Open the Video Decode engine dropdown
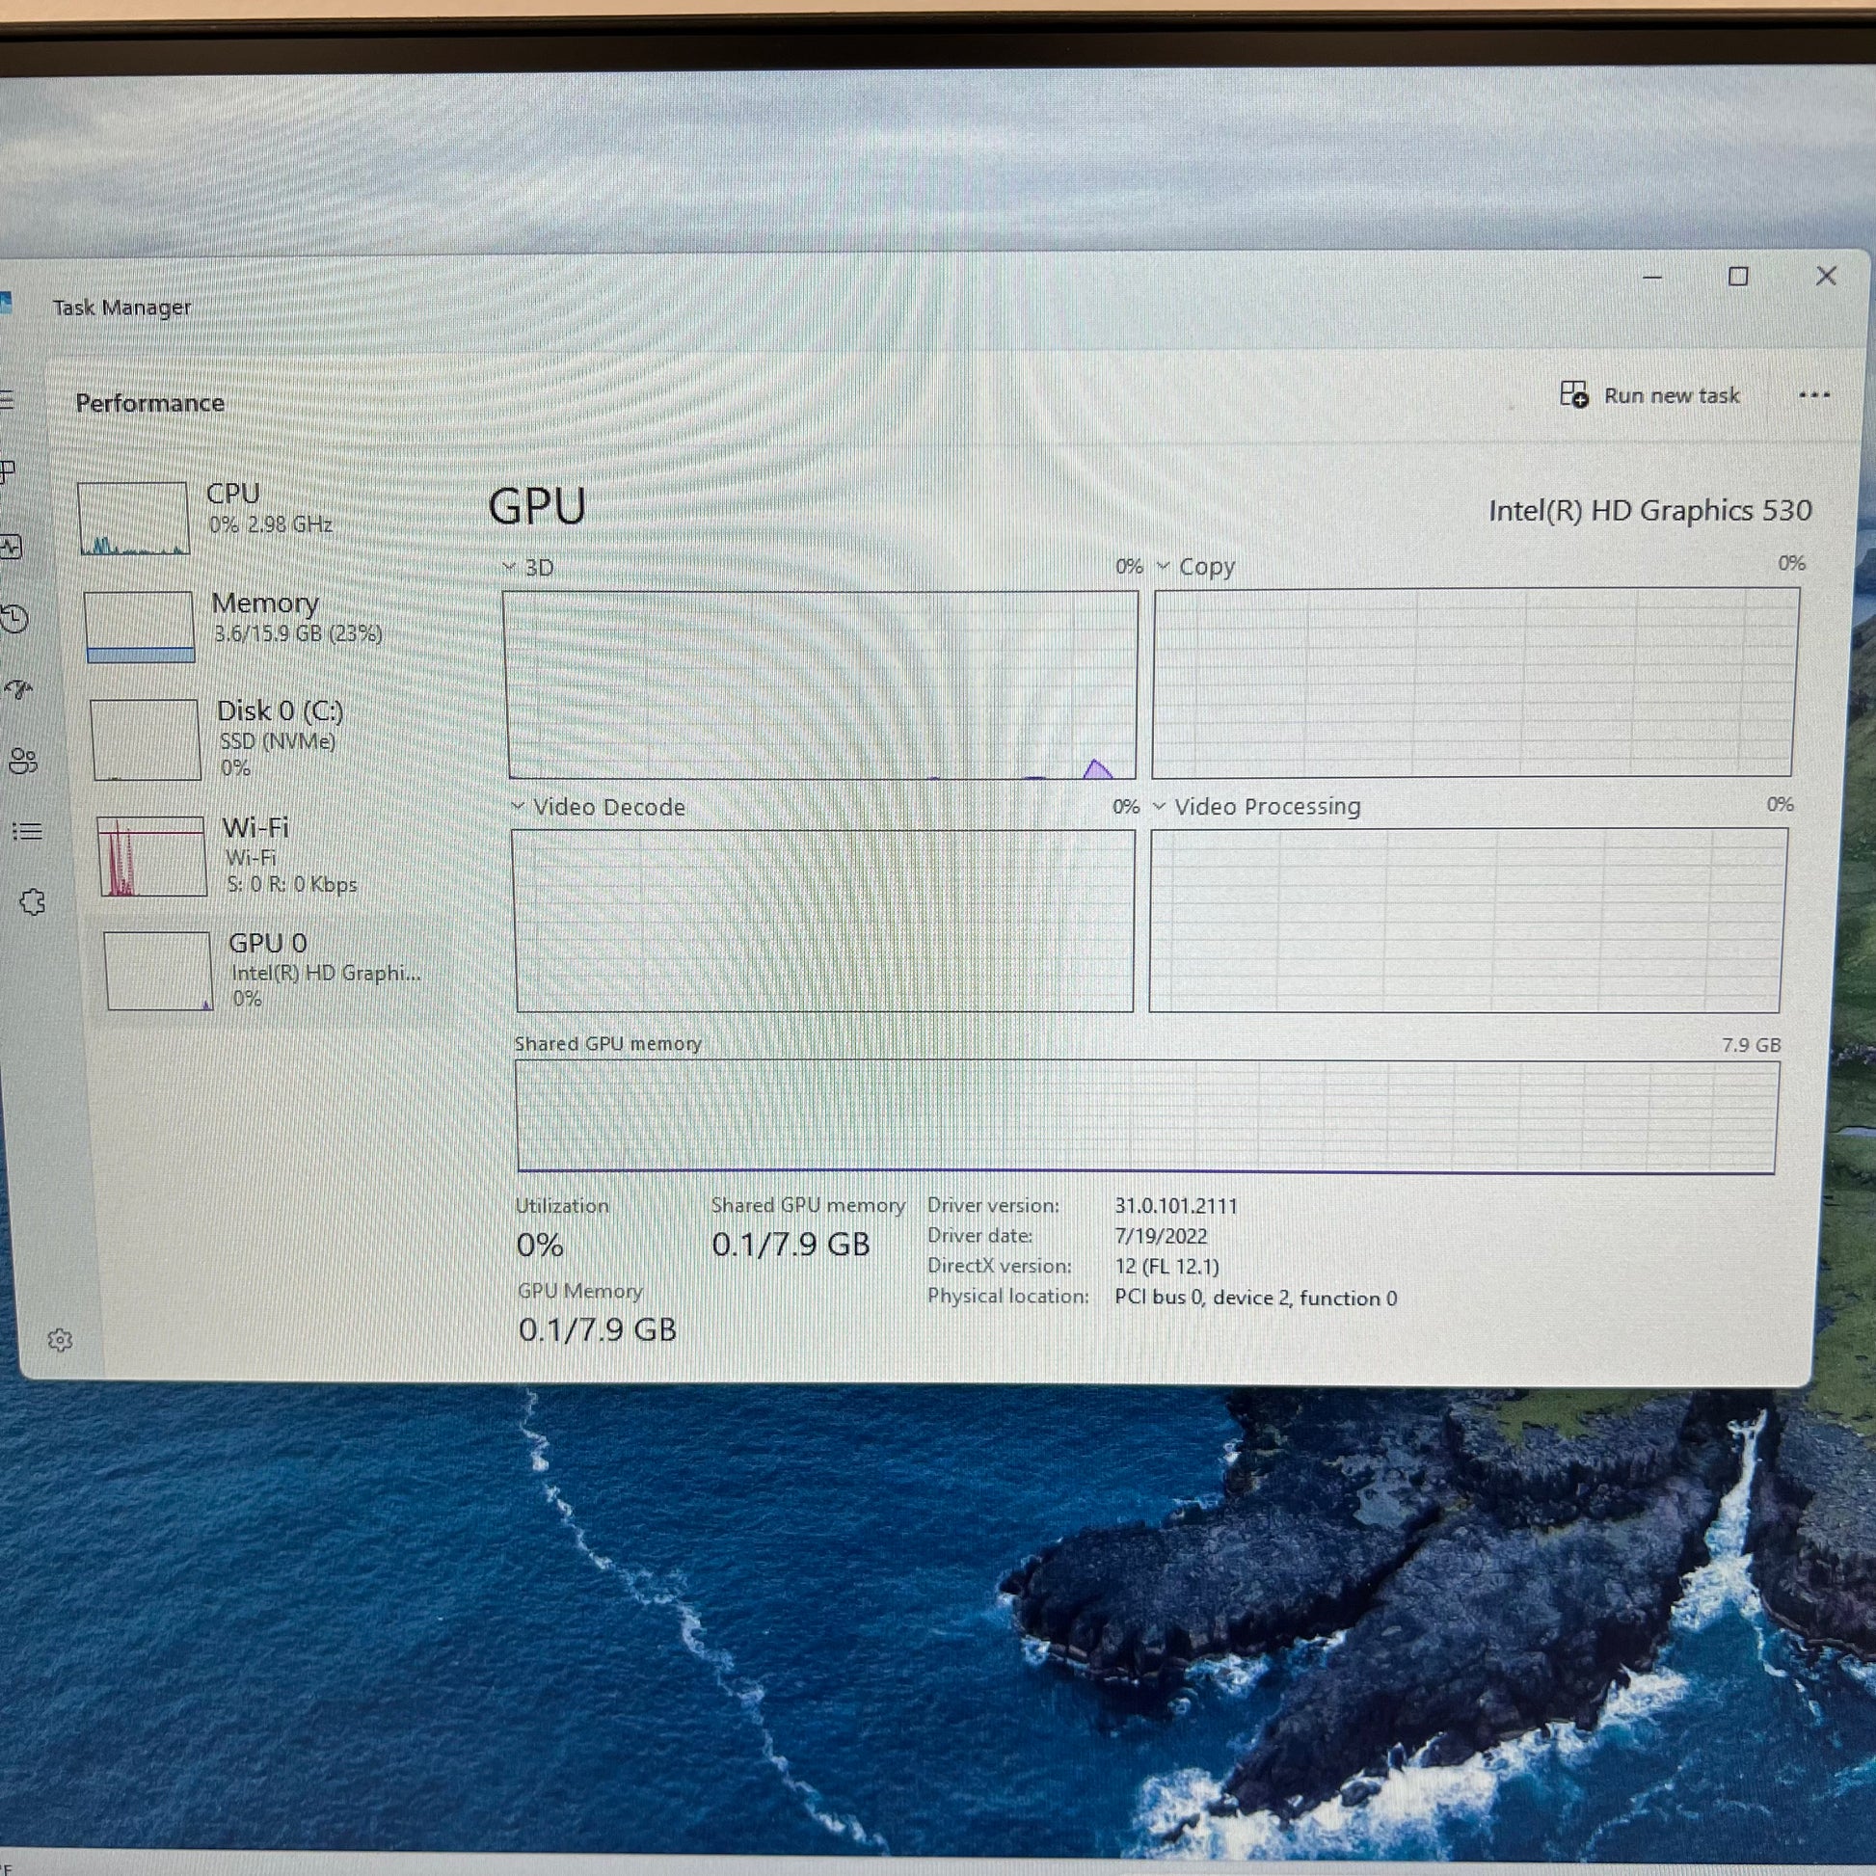 [x=598, y=807]
